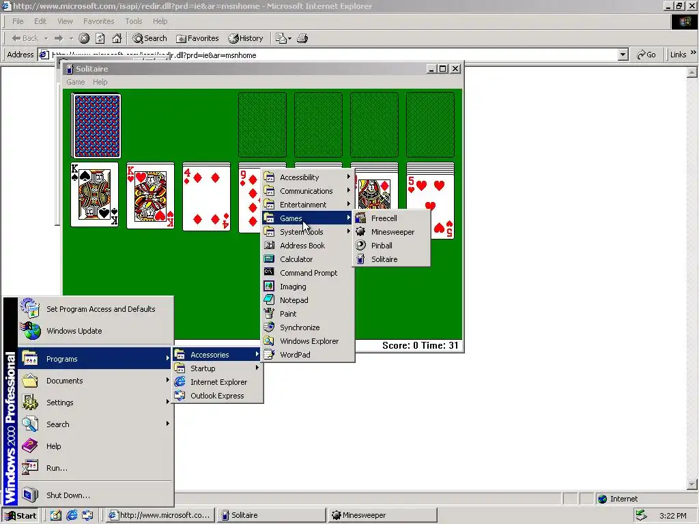
Task: Open View menu in IE menu bar
Action: point(65,21)
